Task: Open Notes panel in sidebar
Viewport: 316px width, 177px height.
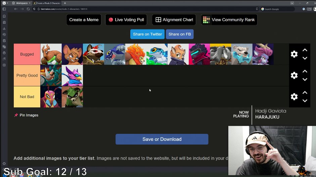Action: [4, 41]
